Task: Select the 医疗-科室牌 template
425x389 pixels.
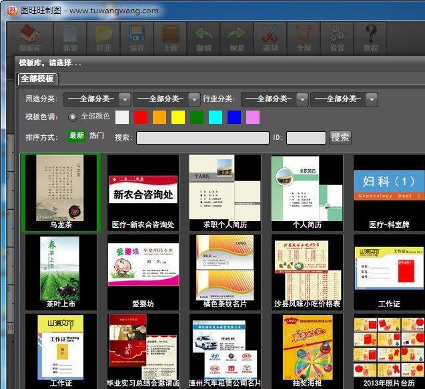Action: [x=389, y=193]
